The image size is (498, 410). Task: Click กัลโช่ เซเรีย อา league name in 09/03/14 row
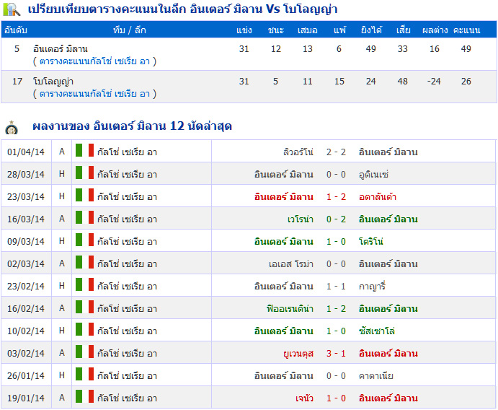pyautogui.click(x=128, y=241)
